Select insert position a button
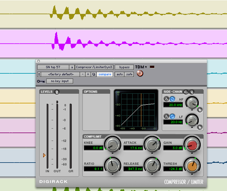The width and height of the screenshot is (227, 191). click(72, 67)
